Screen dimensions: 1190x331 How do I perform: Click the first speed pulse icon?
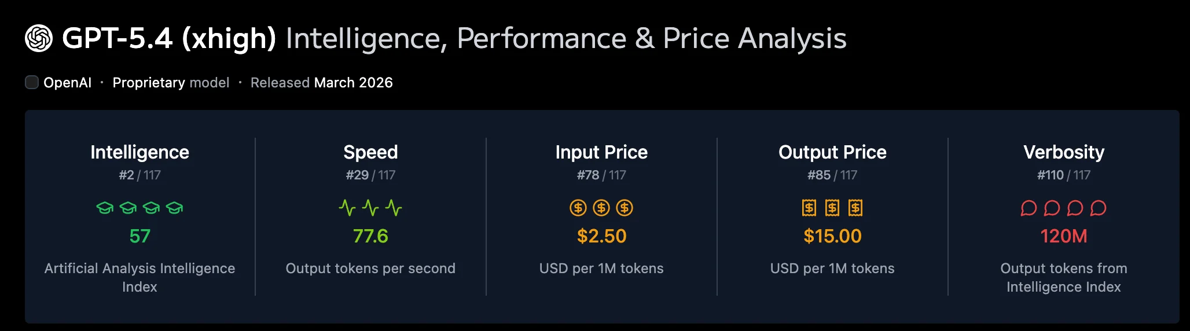tap(347, 208)
